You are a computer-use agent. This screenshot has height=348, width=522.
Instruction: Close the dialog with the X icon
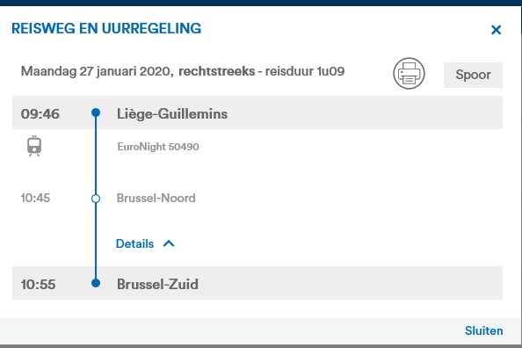point(496,30)
